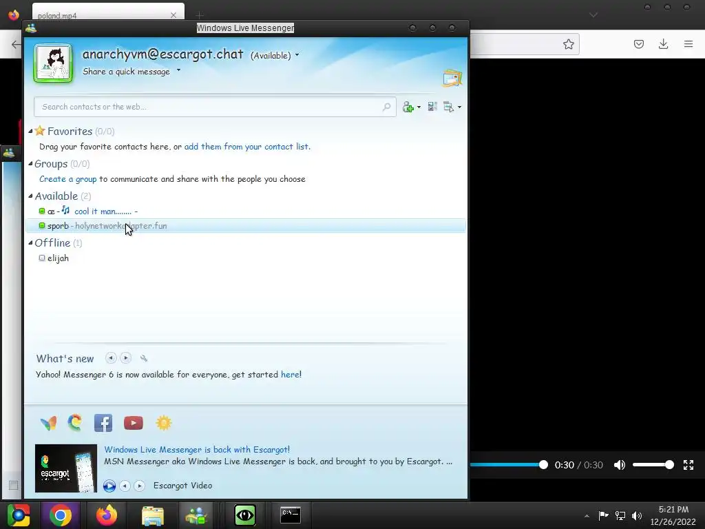Collapse the Favorites group
Image resolution: width=705 pixels, height=529 pixels.
click(x=30, y=132)
